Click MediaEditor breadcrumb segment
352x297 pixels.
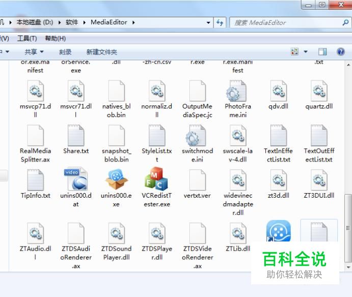click(x=109, y=22)
